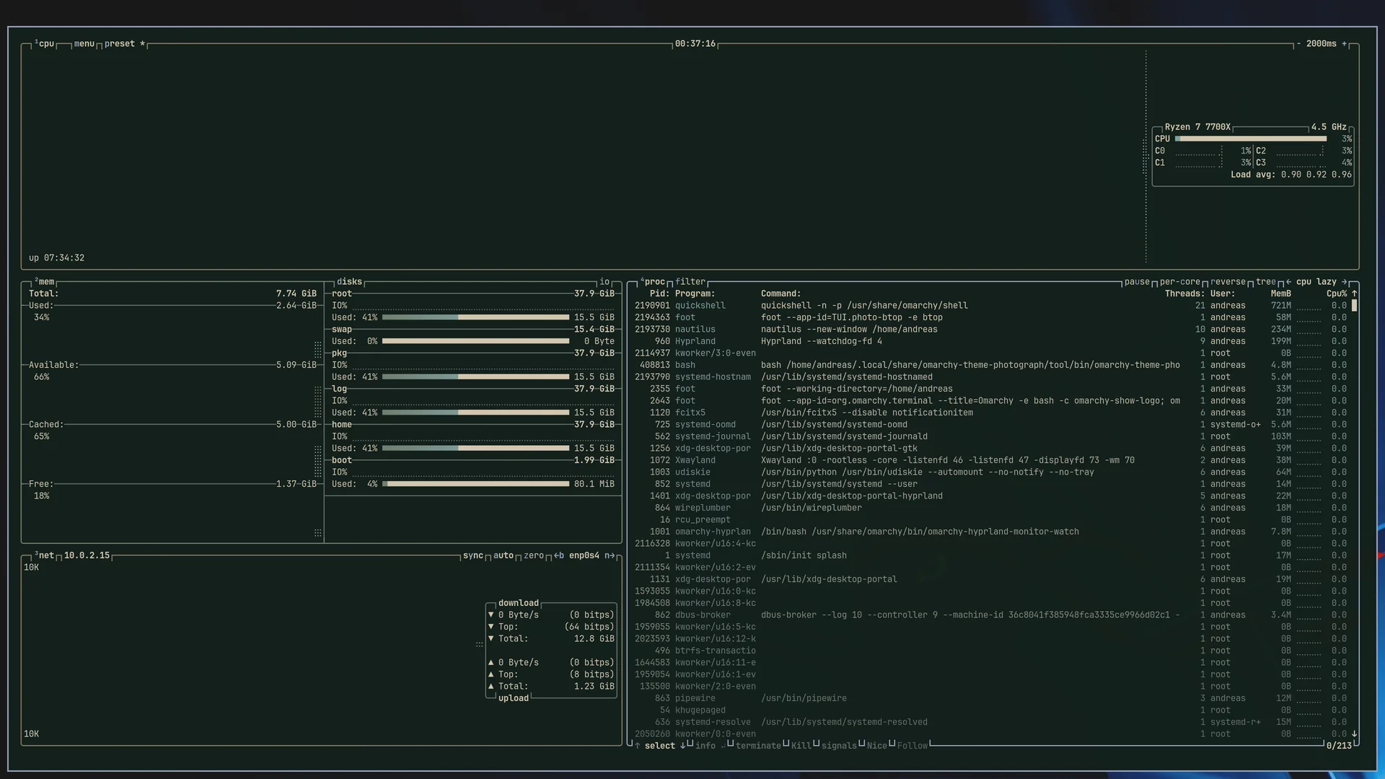The width and height of the screenshot is (1385, 779).
Task: Toggle reverse sorting of processes
Action: (x=1228, y=282)
